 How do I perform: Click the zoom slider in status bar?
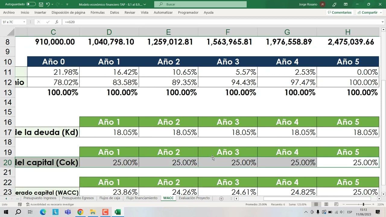363,204
